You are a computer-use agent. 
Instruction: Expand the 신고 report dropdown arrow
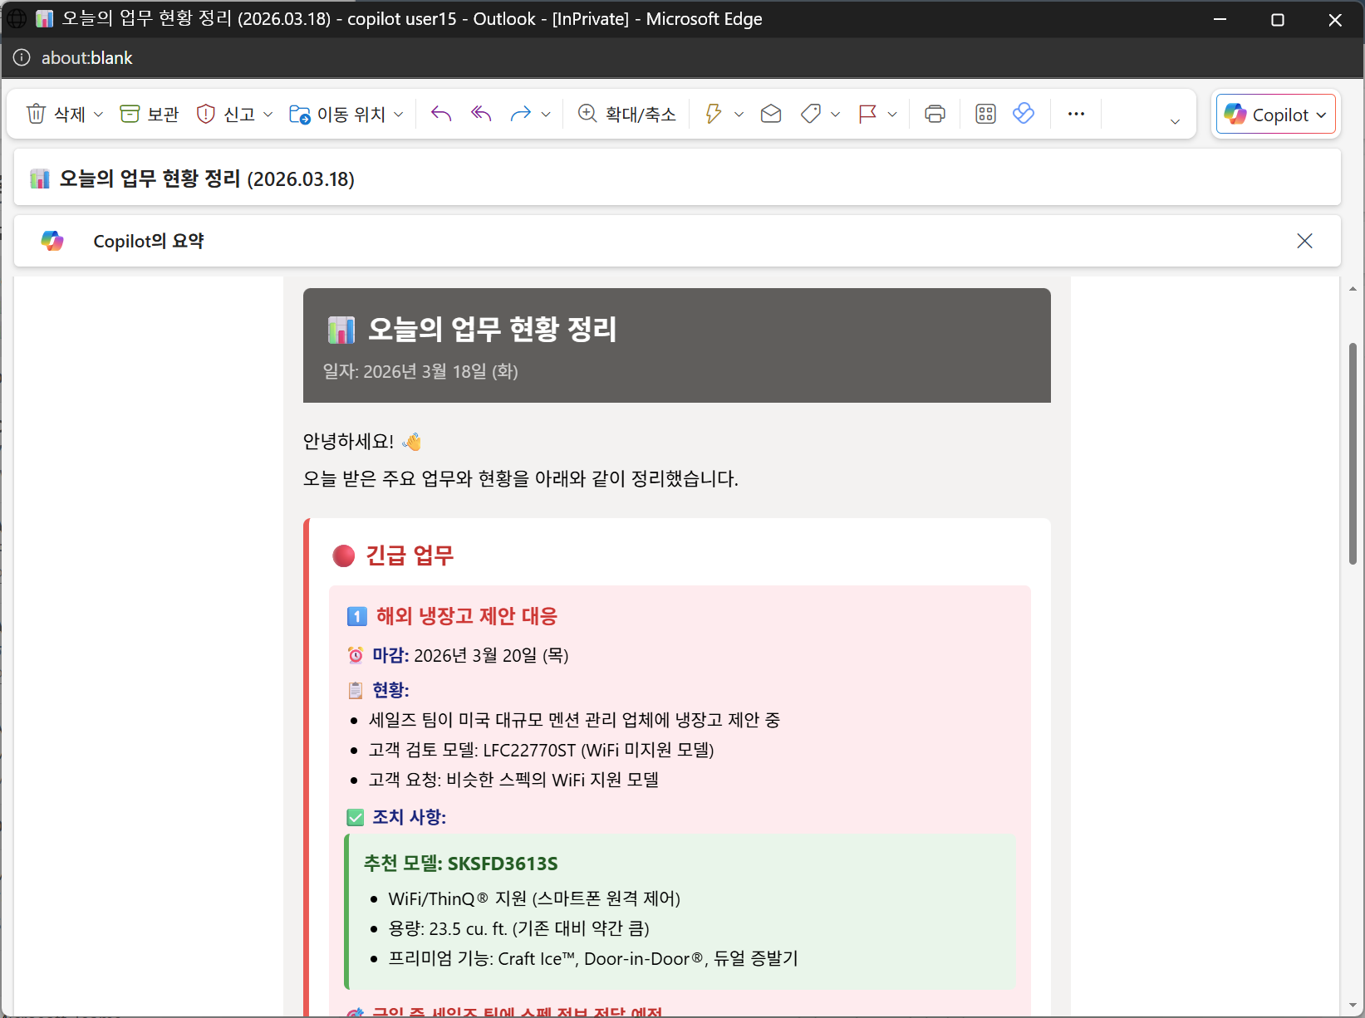(268, 114)
